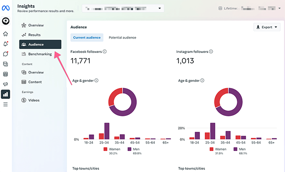Open Ads megaphone icon
285x172 pixels.
[5, 84]
